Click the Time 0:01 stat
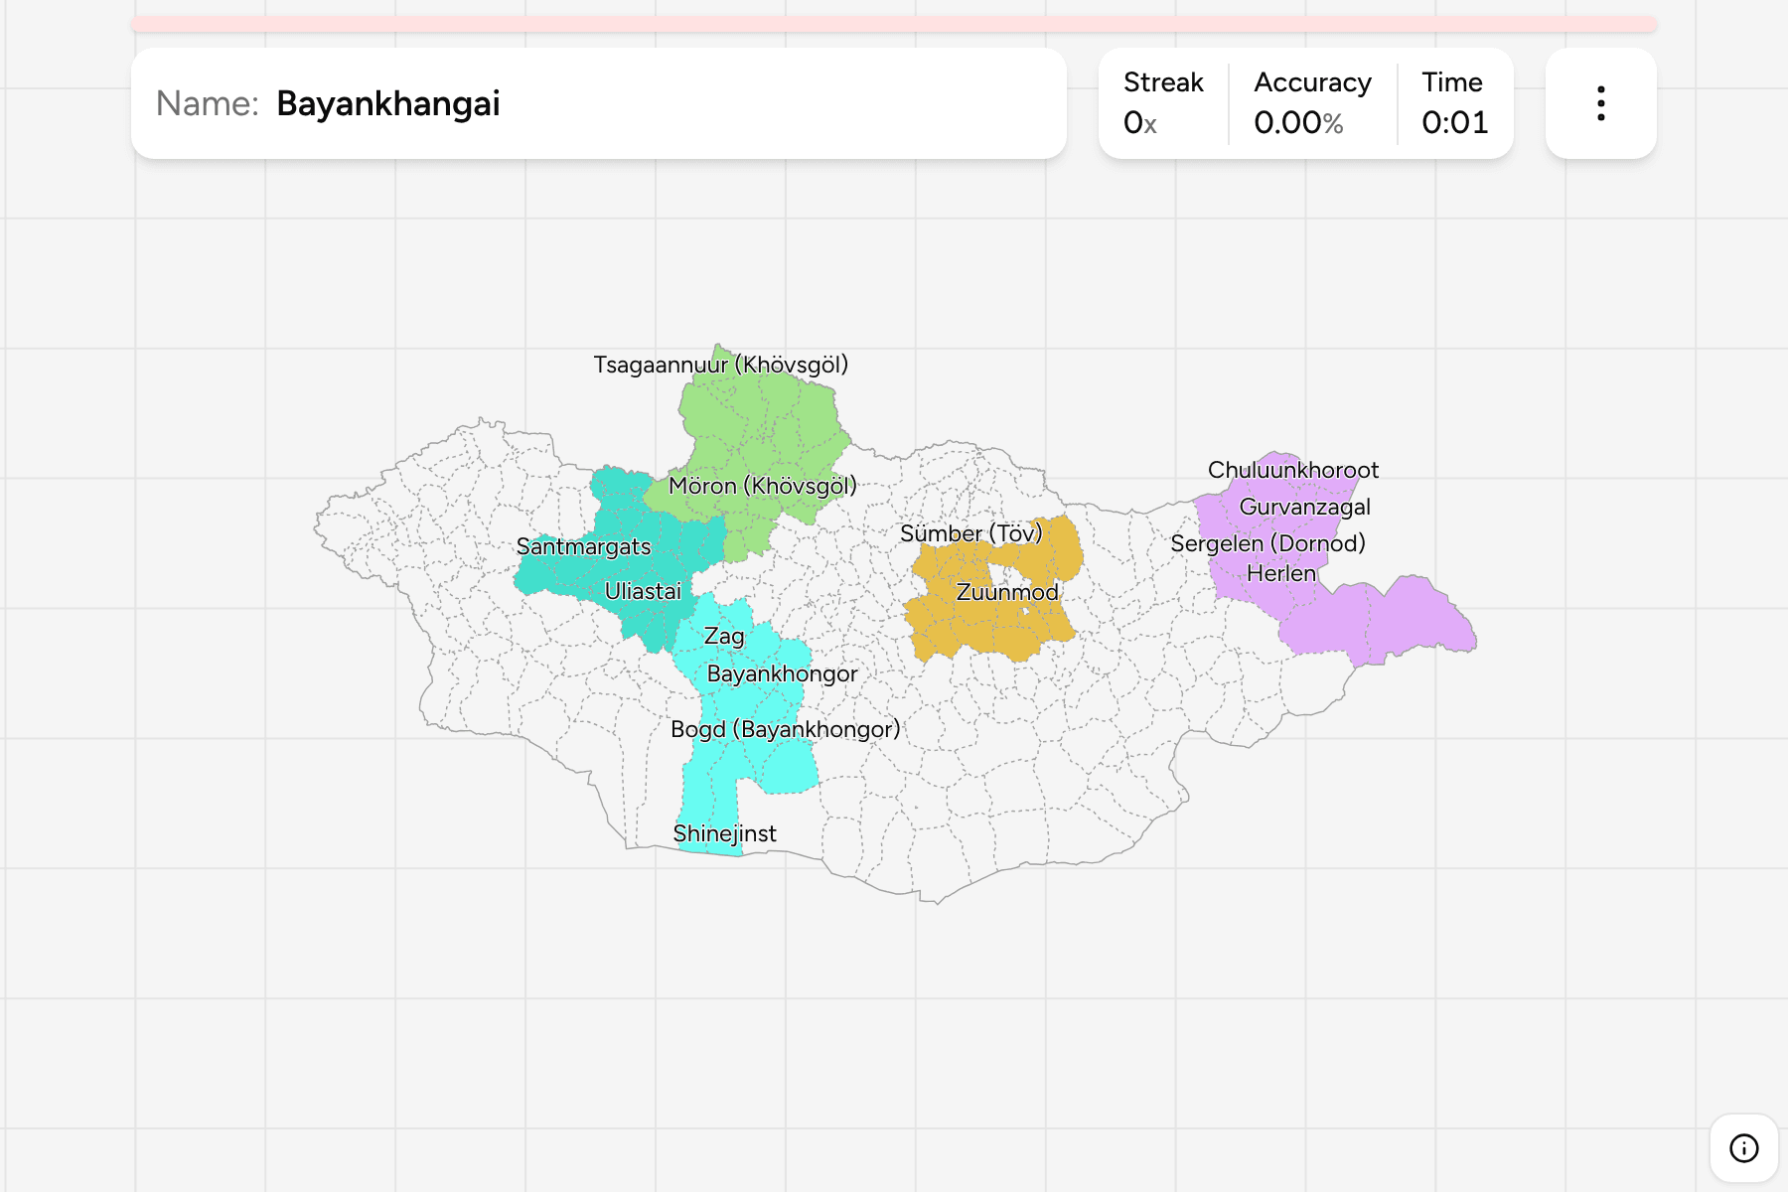 pos(1454,103)
